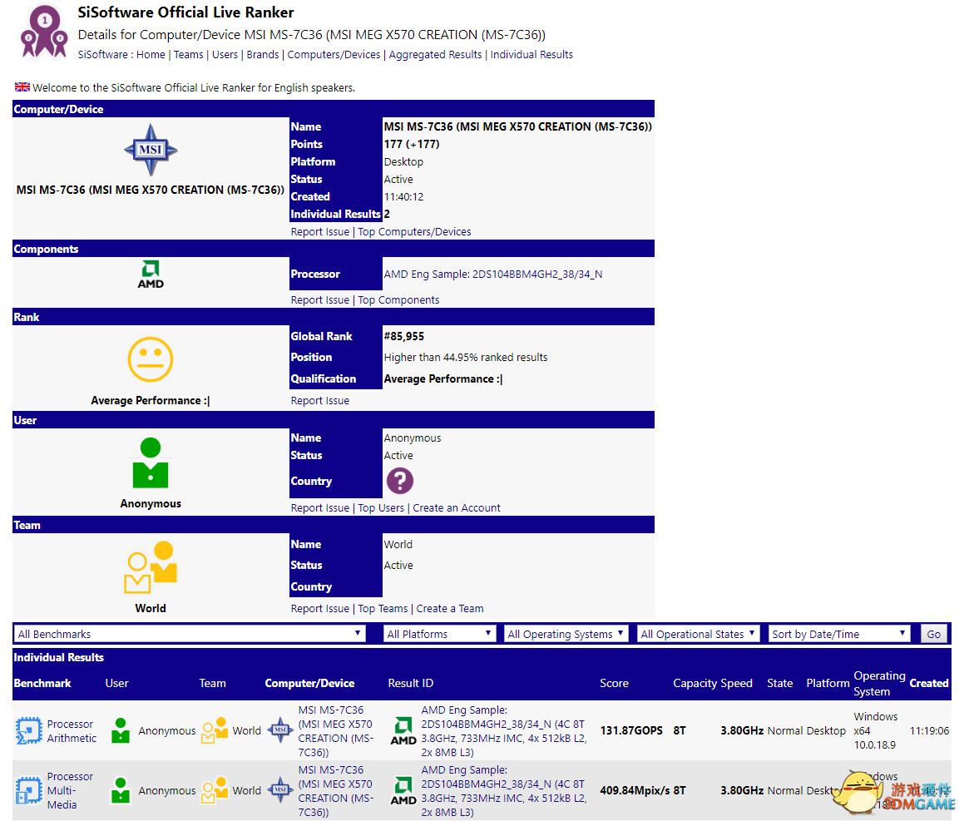Click the Average Performance smiley face icon
The image size is (969, 821).
[151, 359]
